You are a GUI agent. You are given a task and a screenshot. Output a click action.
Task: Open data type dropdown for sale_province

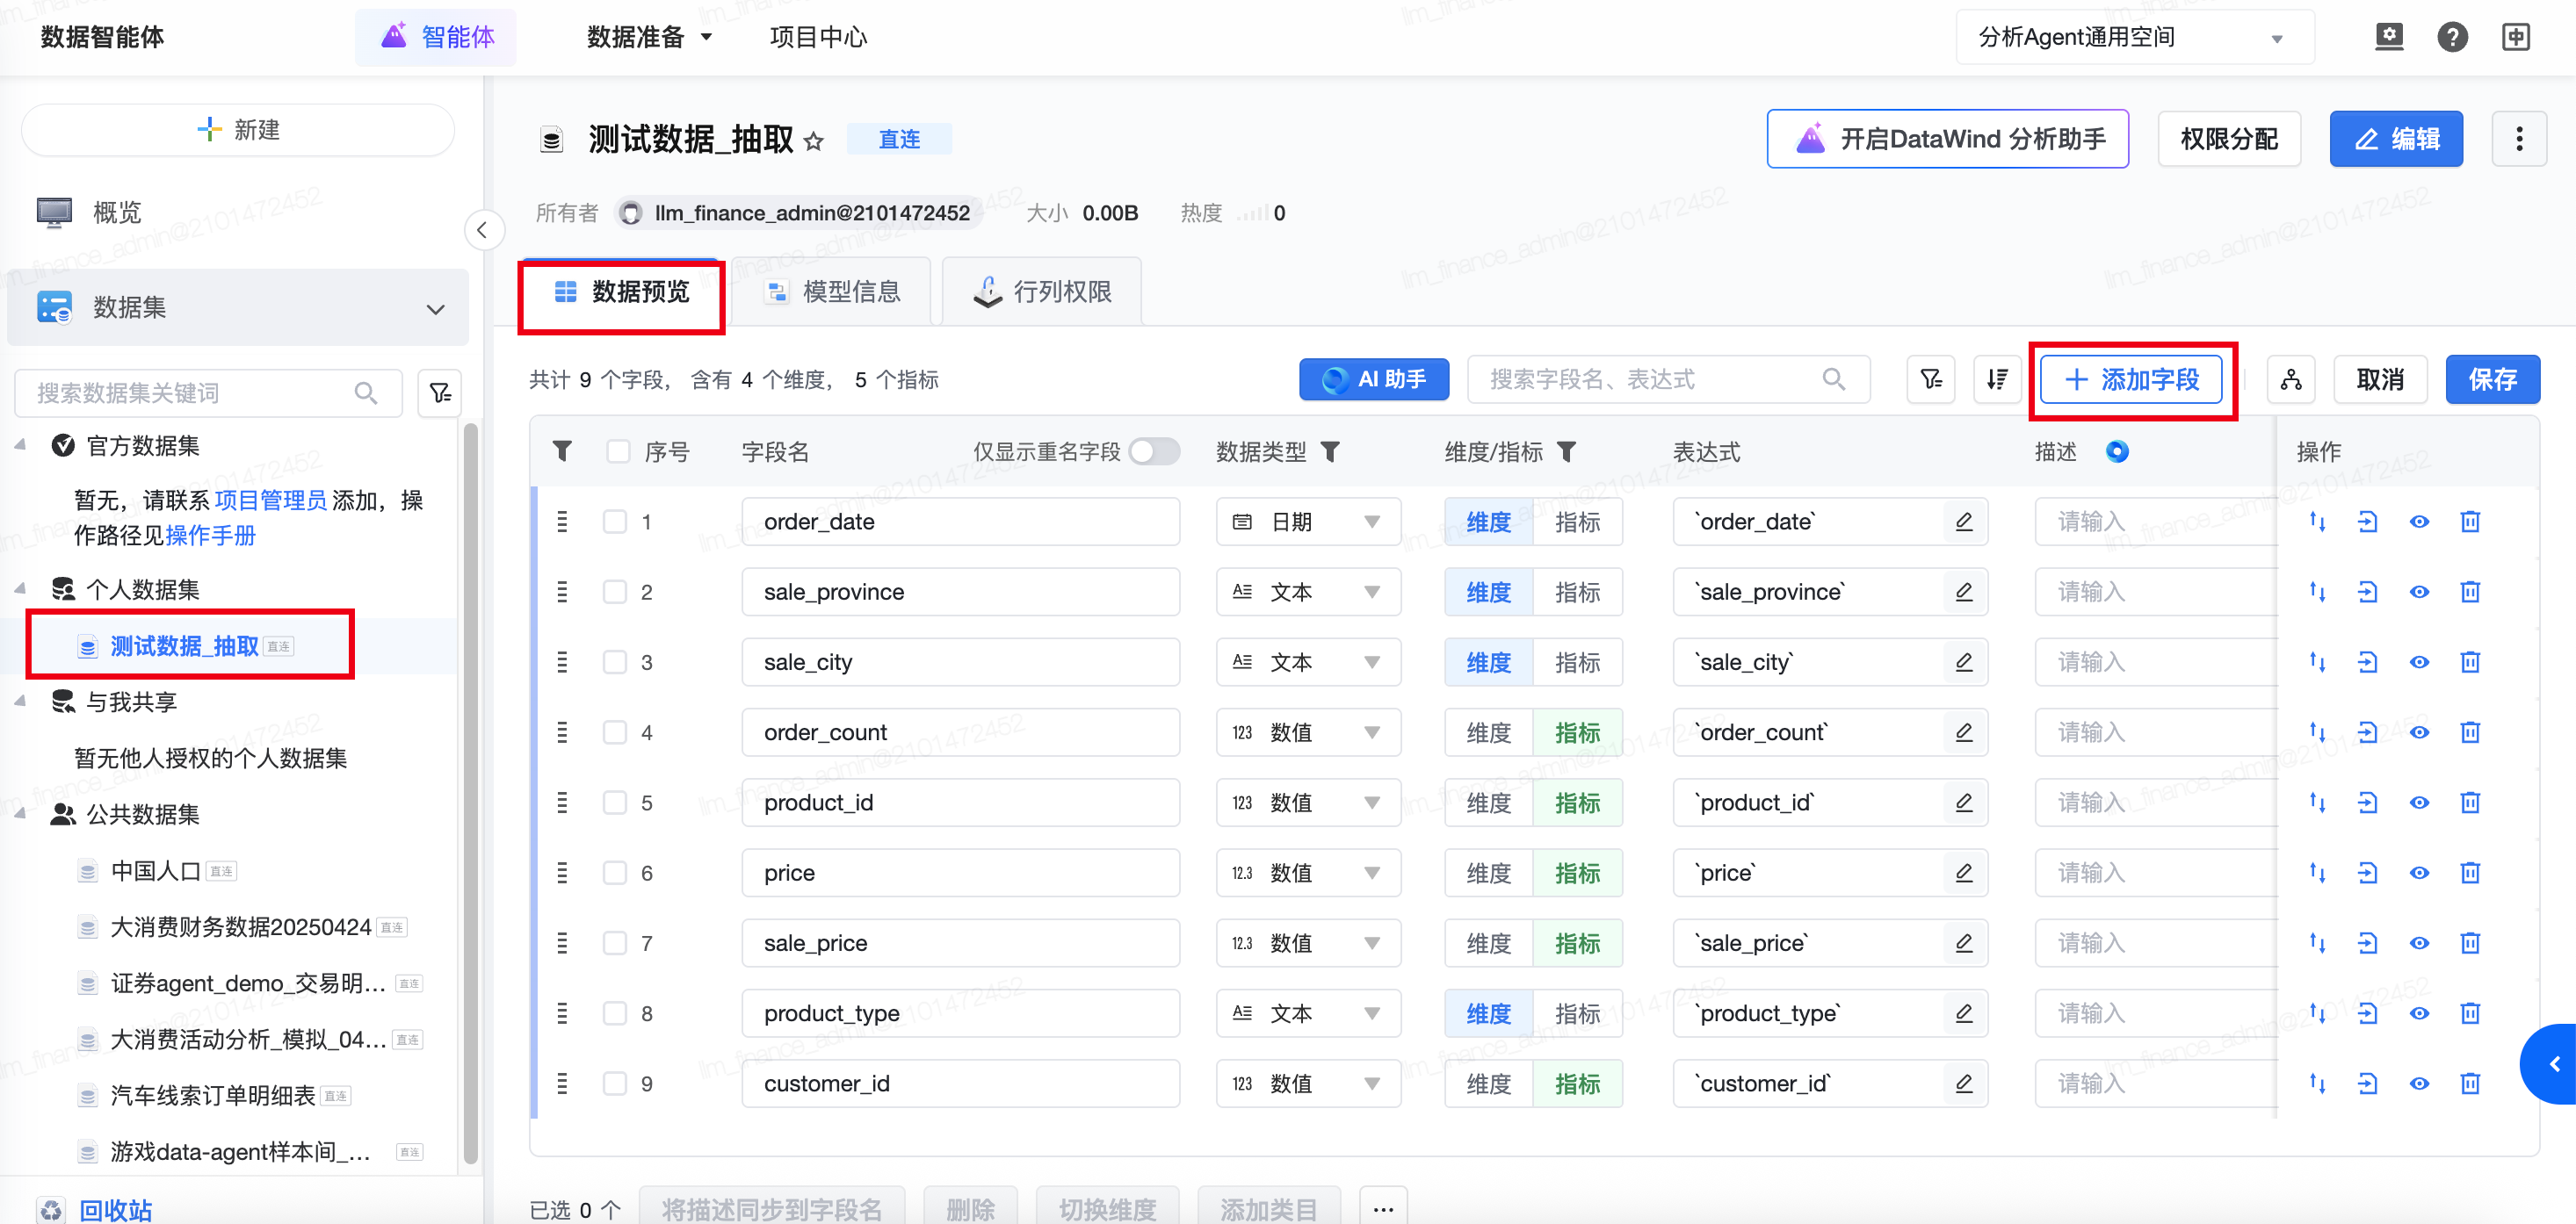click(1308, 592)
